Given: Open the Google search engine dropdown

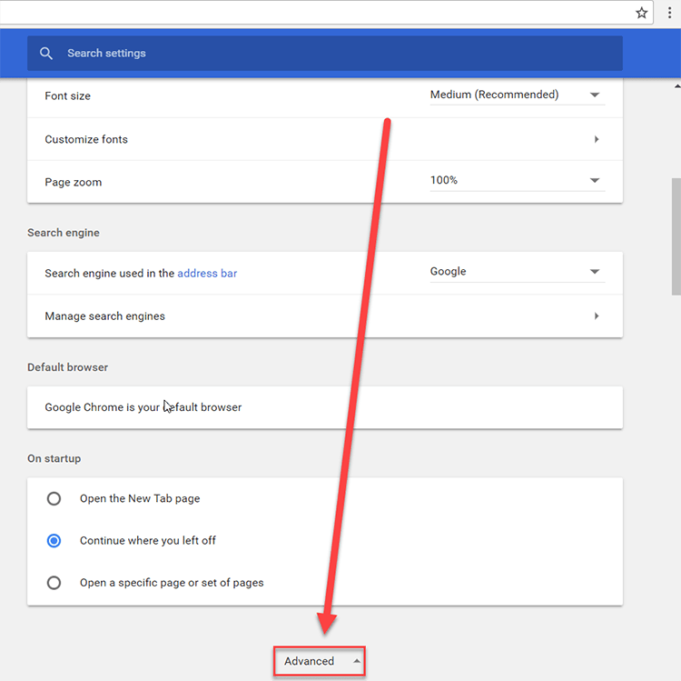Looking at the screenshot, I should 518,272.
